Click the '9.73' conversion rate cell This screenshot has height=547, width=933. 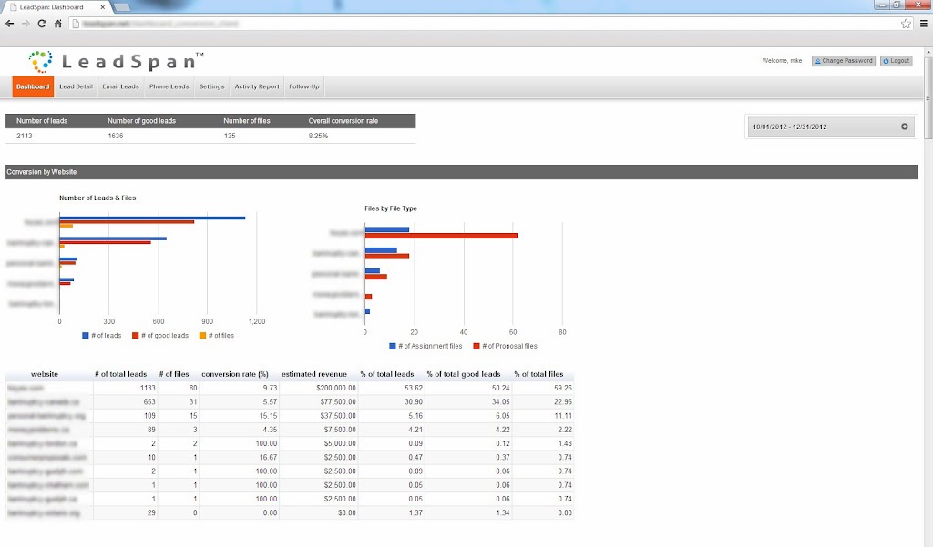(x=239, y=388)
